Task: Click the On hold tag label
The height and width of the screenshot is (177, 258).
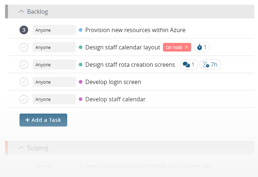Action: (x=173, y=47)
